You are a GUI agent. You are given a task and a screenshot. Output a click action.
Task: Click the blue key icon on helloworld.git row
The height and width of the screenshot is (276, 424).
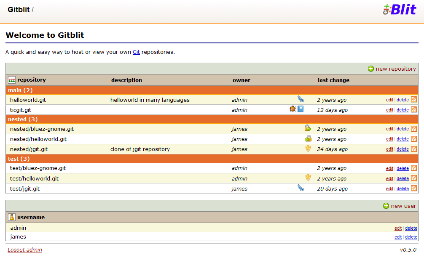coord(301,99)
